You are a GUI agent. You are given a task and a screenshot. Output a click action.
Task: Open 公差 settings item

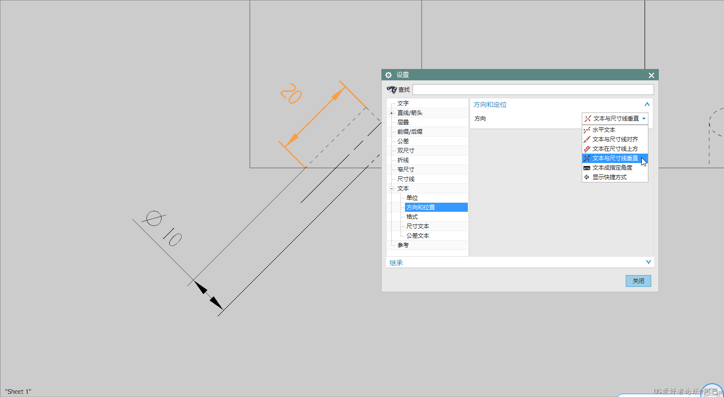(403, 141)
